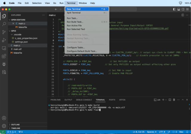Maximize panel size with up chevron

pyautogui.click(x=183, y=100)
